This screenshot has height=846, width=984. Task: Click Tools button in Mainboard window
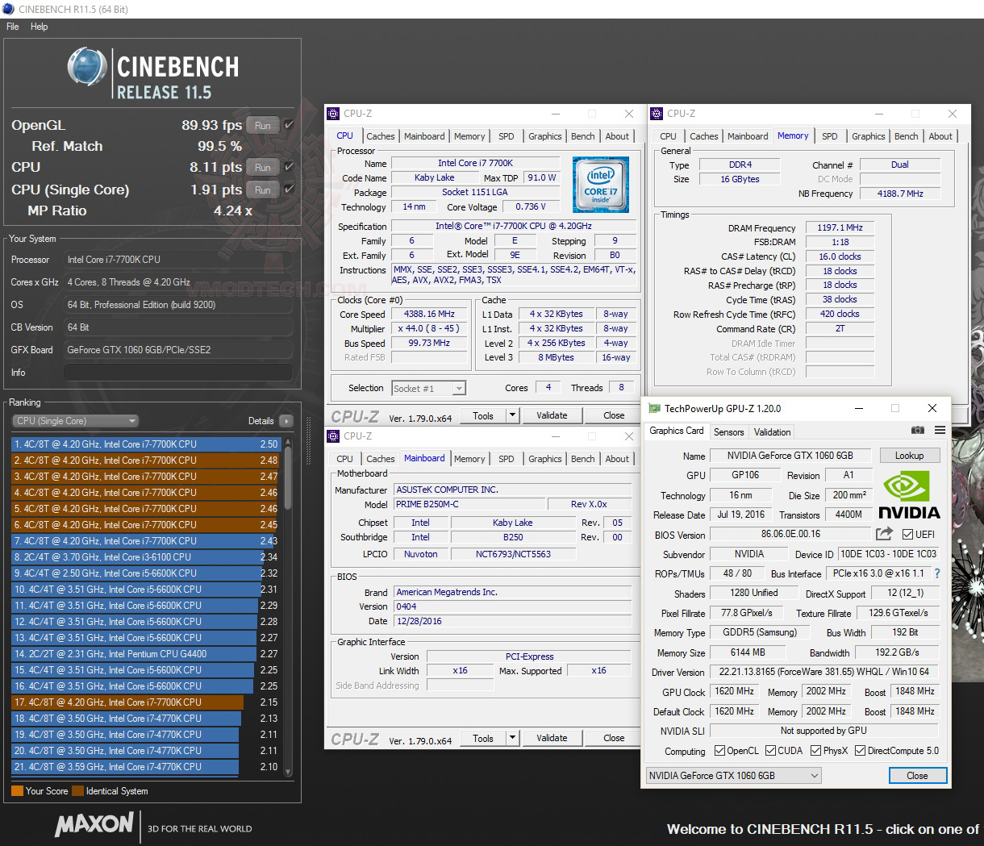pos(483,738)
